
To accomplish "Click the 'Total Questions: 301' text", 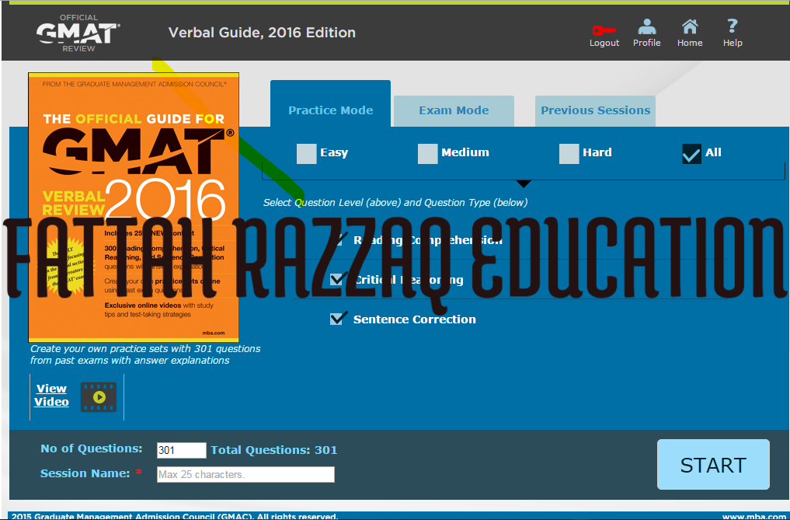I will pyautogui.click(x=273, y=450).
